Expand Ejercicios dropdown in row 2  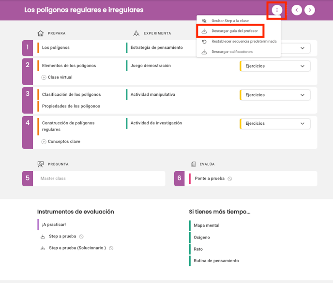pos(275,66)
